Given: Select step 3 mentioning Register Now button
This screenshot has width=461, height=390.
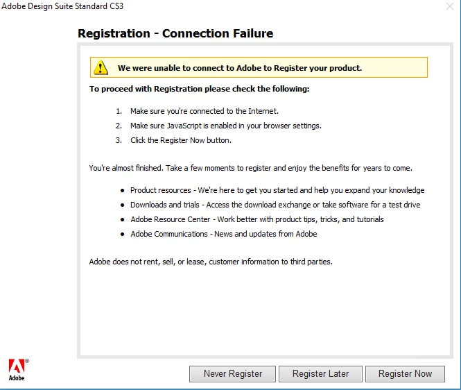Looking at the screenshot, I should 181,140.
